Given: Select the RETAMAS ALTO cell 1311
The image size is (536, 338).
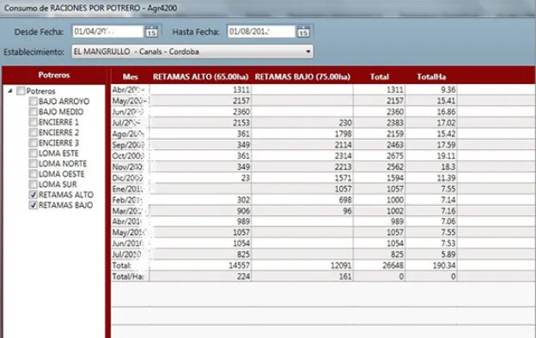Looking at the screenshot, I should pos(200,90).
